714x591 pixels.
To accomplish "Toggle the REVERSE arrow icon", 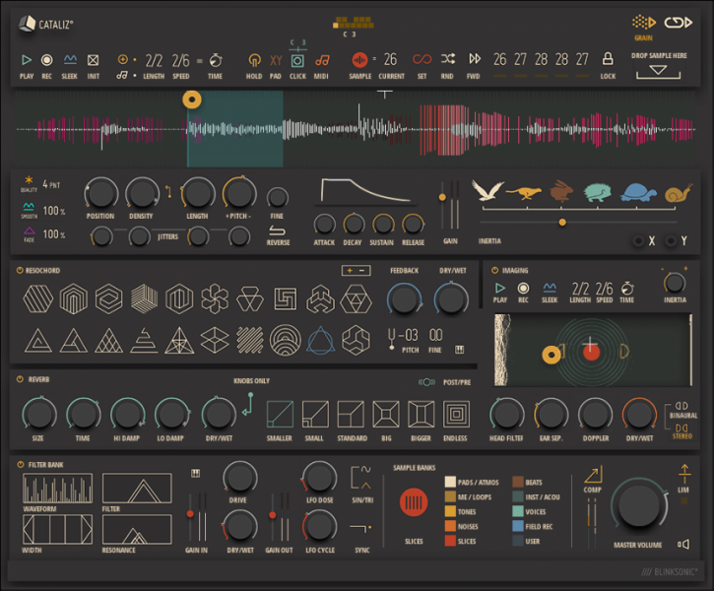I will (x=278, y=230).
